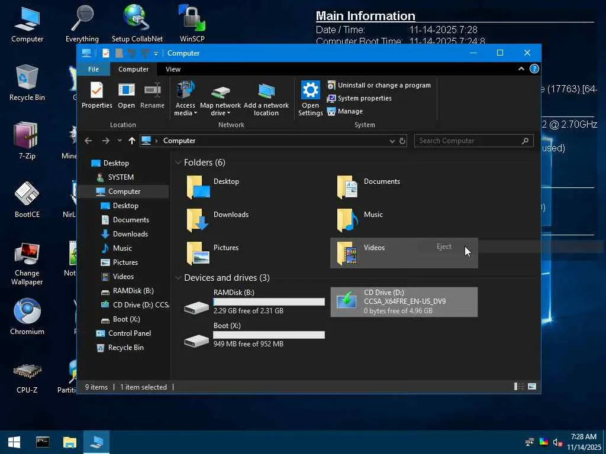The image size is (606, 454).
Task: Switch to details view in status bar
Action: tap(519, 387)
